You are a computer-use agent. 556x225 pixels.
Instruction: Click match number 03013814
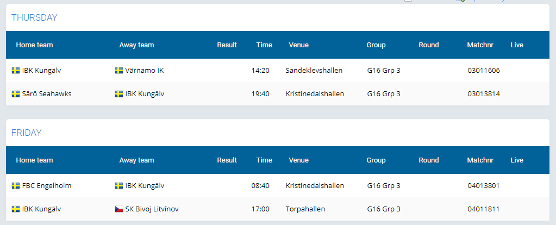pos(483,94)
